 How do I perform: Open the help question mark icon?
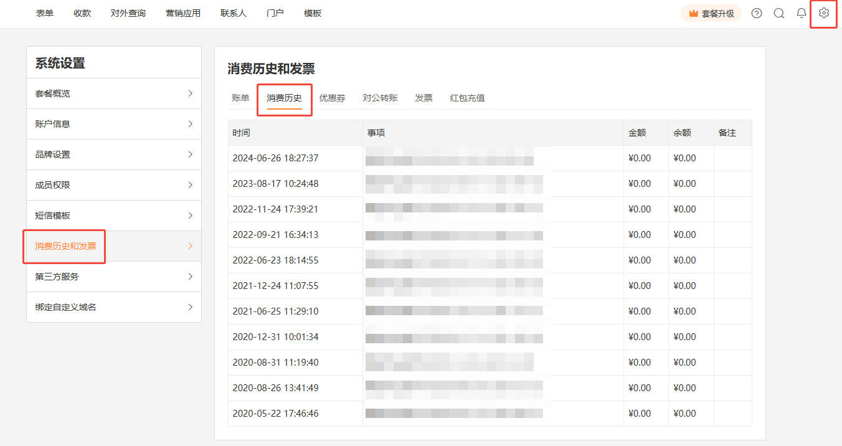[757, 13]
